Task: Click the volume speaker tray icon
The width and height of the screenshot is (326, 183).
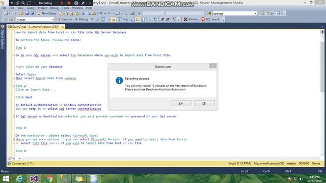Action: pos(301,179)
